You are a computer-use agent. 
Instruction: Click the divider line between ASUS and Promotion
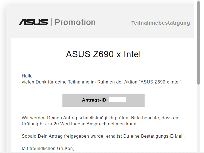pos(51,22)
